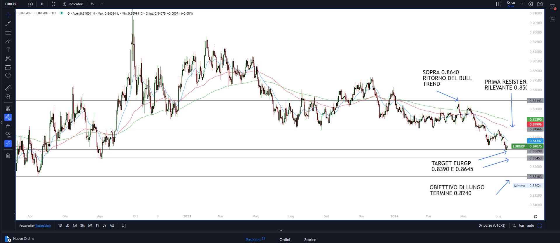Viewport: 560px width, 243px height.
Task: Set the range to 1D
Action: [x=60, y=225]
